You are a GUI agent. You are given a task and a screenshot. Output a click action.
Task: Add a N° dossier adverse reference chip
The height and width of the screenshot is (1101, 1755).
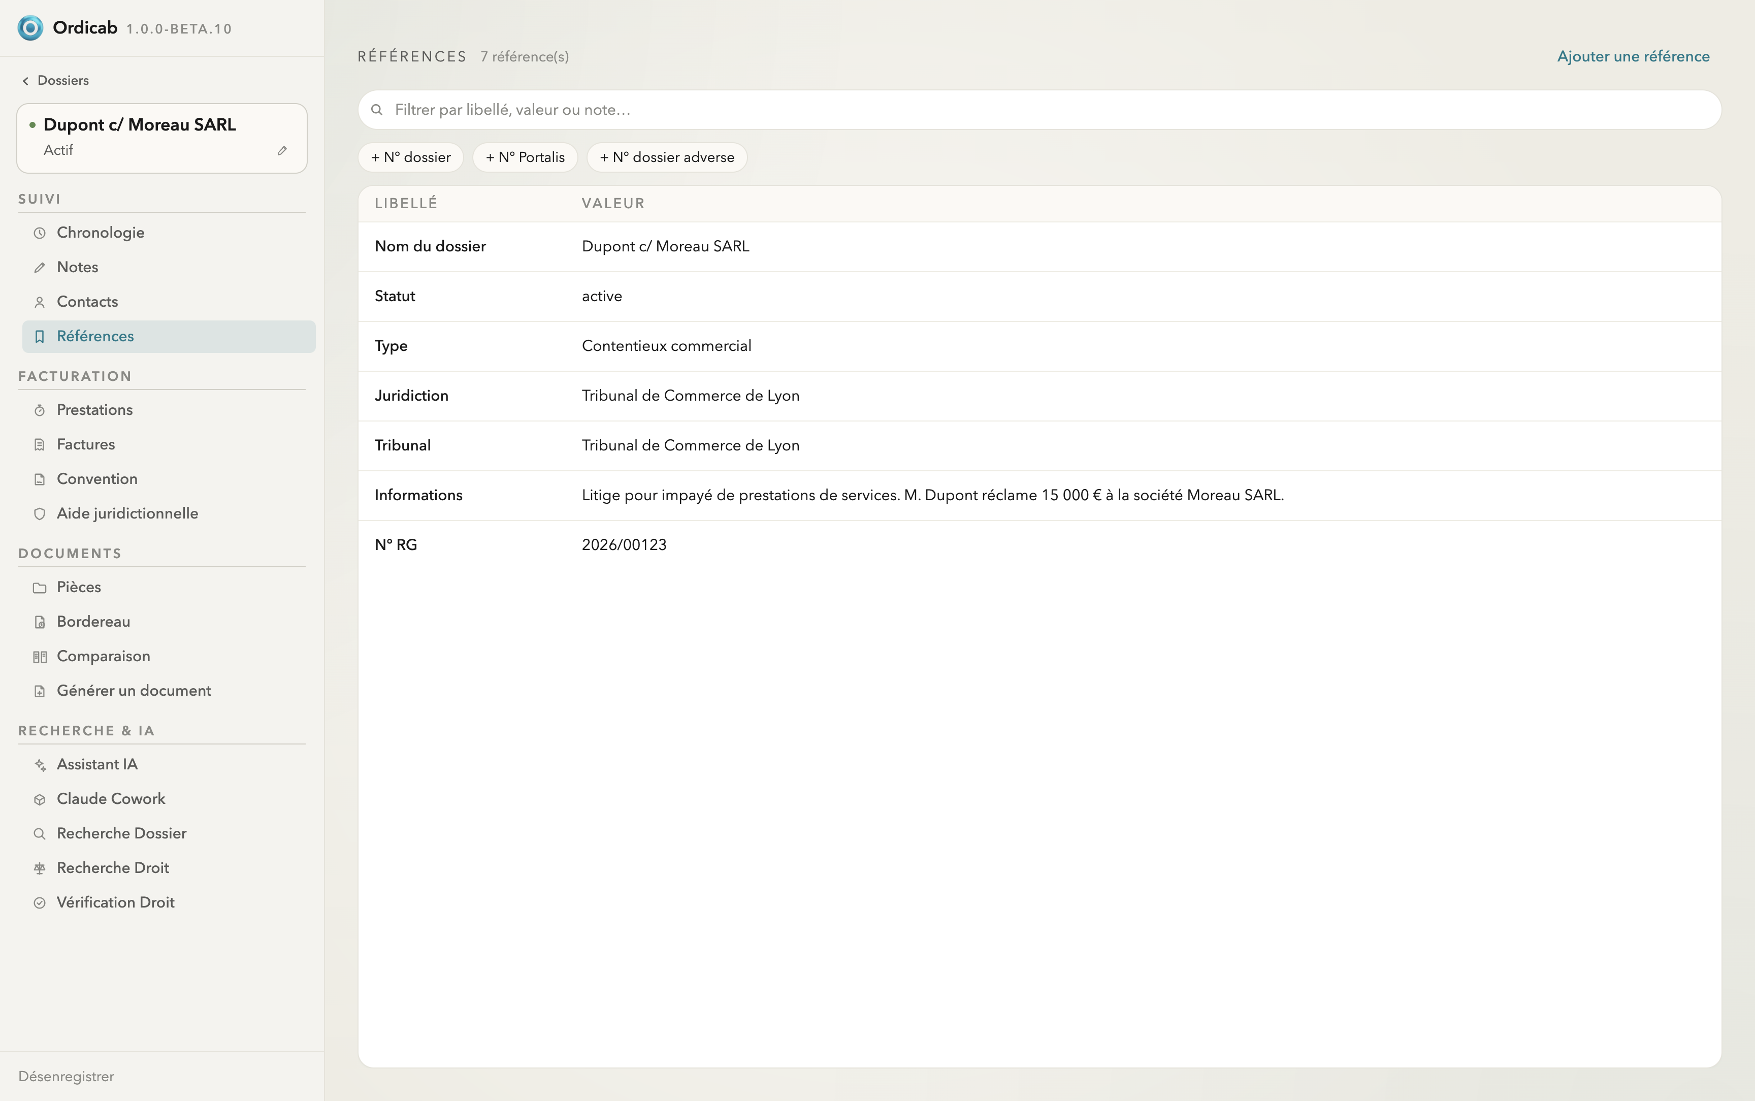tap(667, 157)
